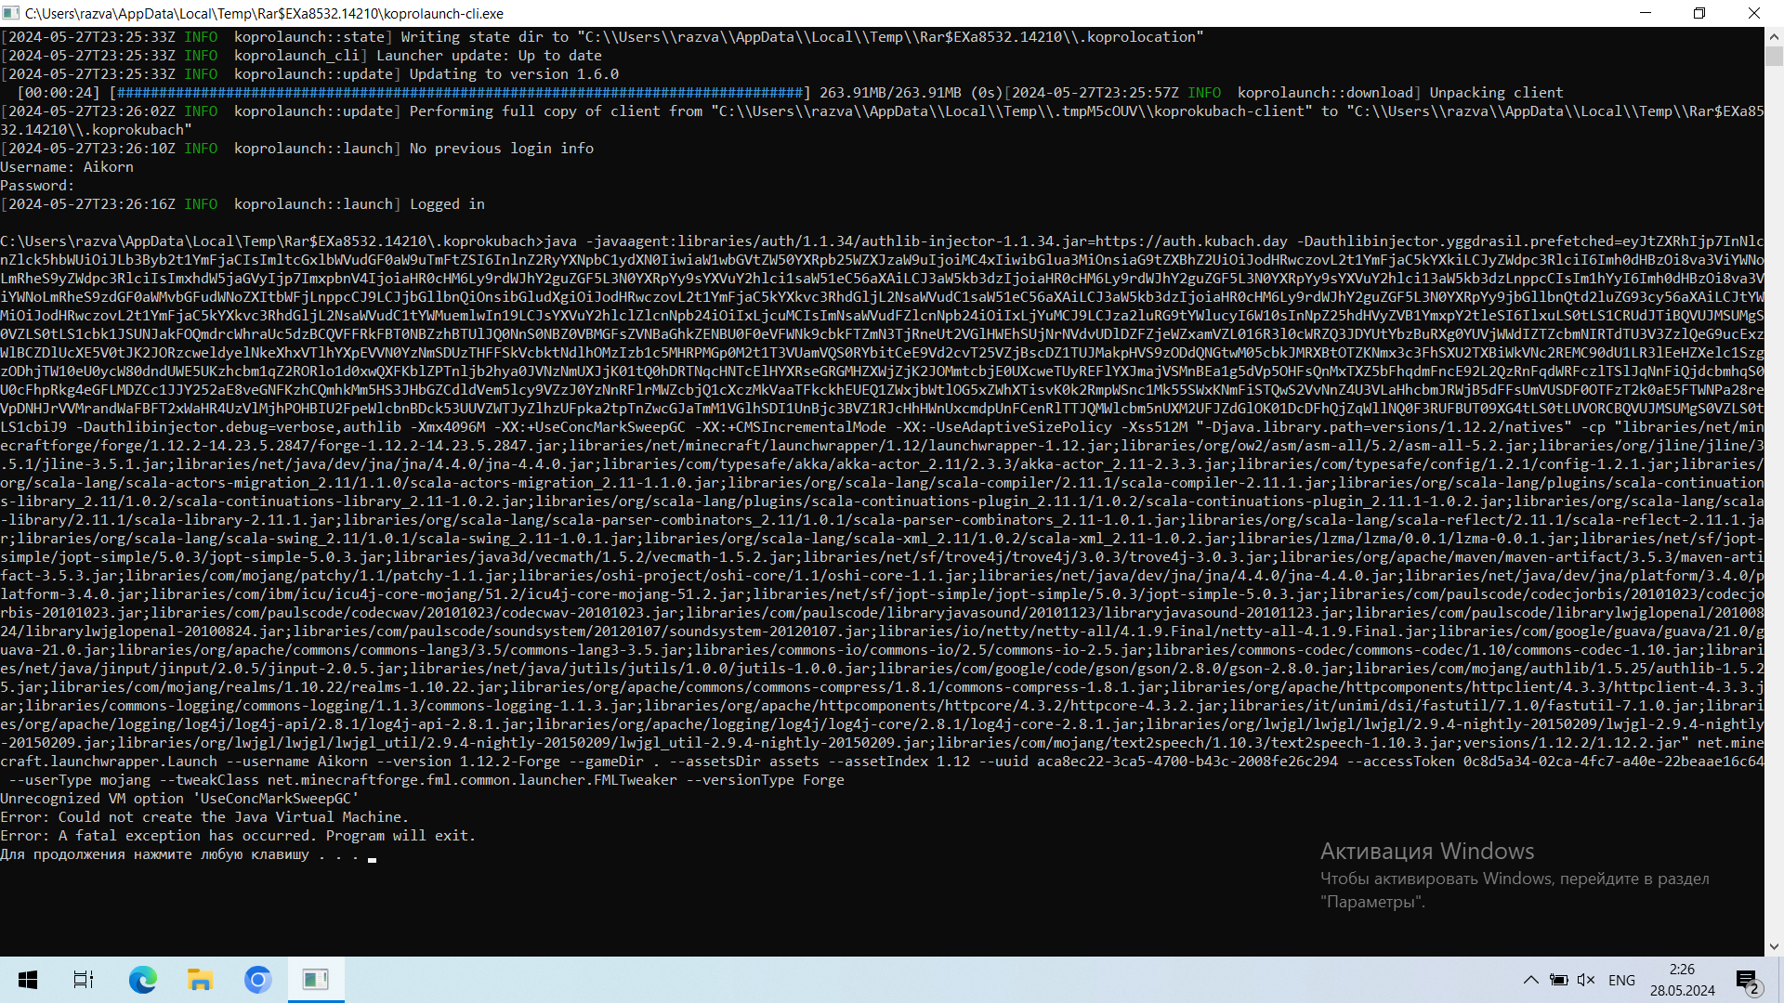
Task: Open File Explorer from taskbar
Action: [x=200, y=980]
